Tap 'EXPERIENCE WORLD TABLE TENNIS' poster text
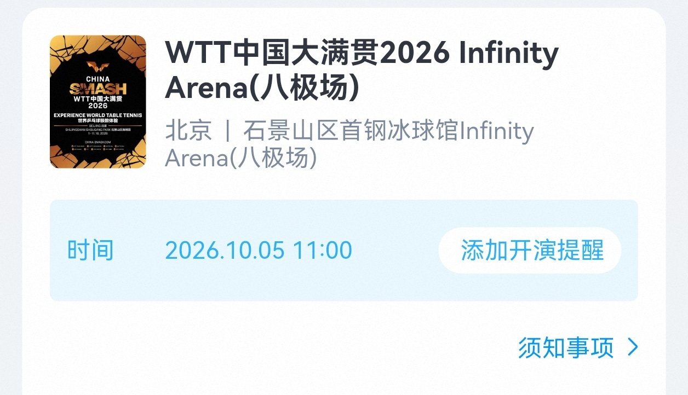 (98, 115)
